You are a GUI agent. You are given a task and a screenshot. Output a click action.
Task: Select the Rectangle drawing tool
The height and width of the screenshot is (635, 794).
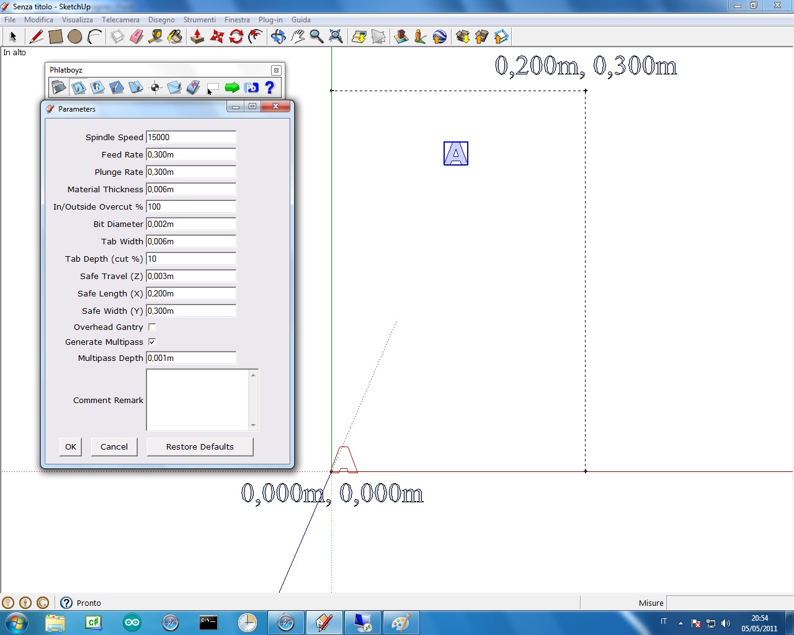[x=56, y=37]
